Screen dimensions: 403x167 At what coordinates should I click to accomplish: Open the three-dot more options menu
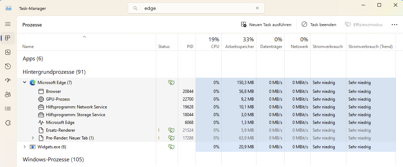click(395, 25)
